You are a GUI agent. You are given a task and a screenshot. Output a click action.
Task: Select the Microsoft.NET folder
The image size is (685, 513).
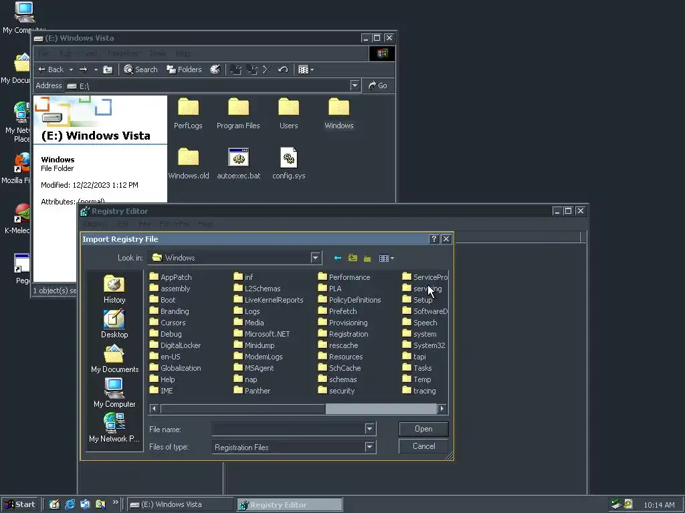click(x=262, y=334)
